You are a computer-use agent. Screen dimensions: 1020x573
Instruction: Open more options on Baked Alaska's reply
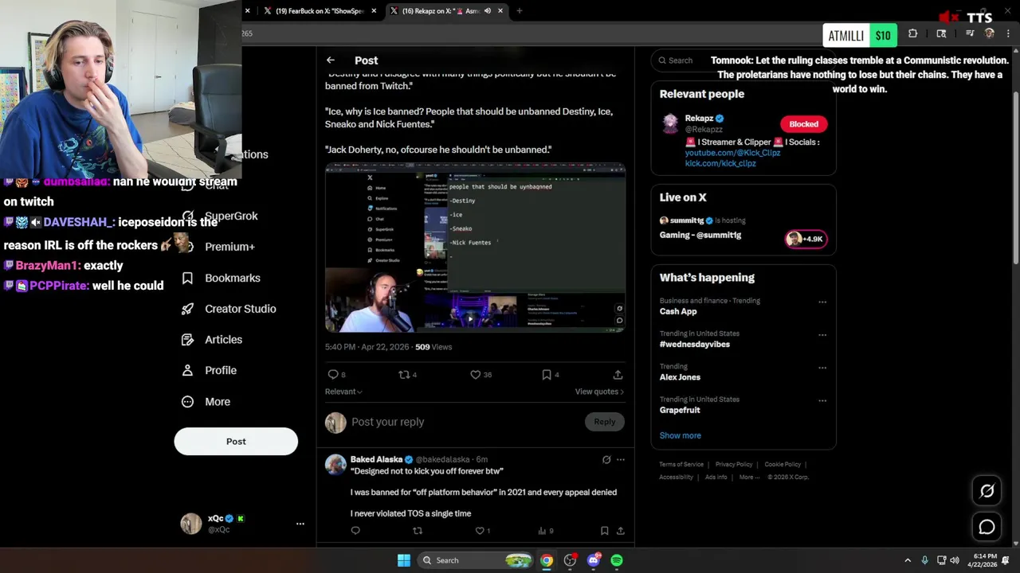click(x=621, y=460)
